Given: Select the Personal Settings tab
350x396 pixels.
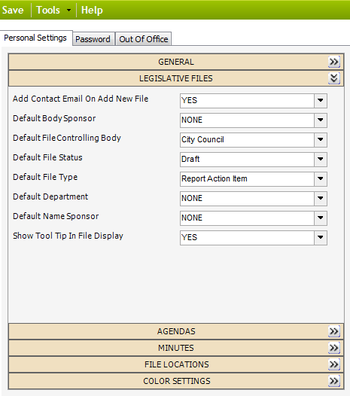Looking at the screenshot, I should (35, 38).
